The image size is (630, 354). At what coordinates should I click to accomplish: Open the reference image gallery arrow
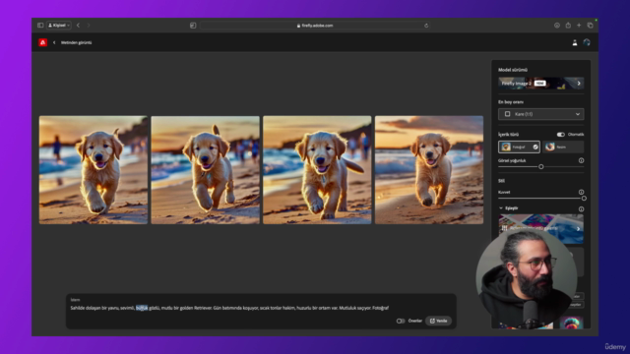pyautogui.click(x=578, y=229)
